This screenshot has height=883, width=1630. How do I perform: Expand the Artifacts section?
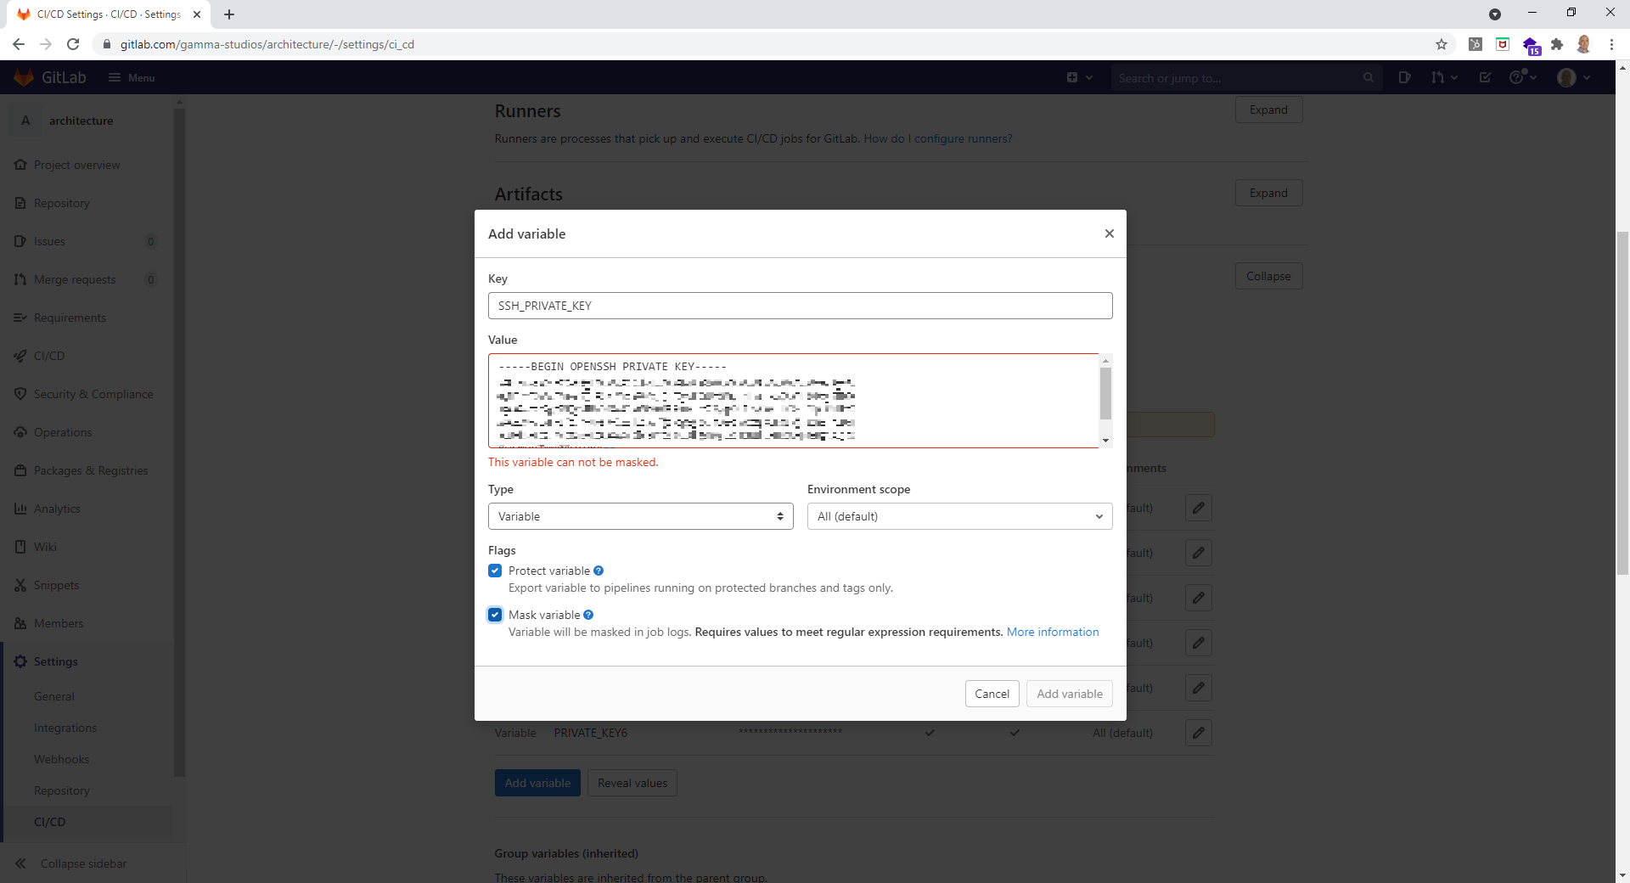1268,193
